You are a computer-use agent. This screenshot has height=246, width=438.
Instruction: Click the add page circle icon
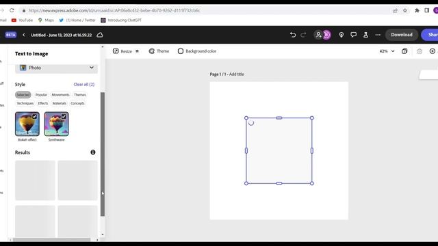[433, 51]
